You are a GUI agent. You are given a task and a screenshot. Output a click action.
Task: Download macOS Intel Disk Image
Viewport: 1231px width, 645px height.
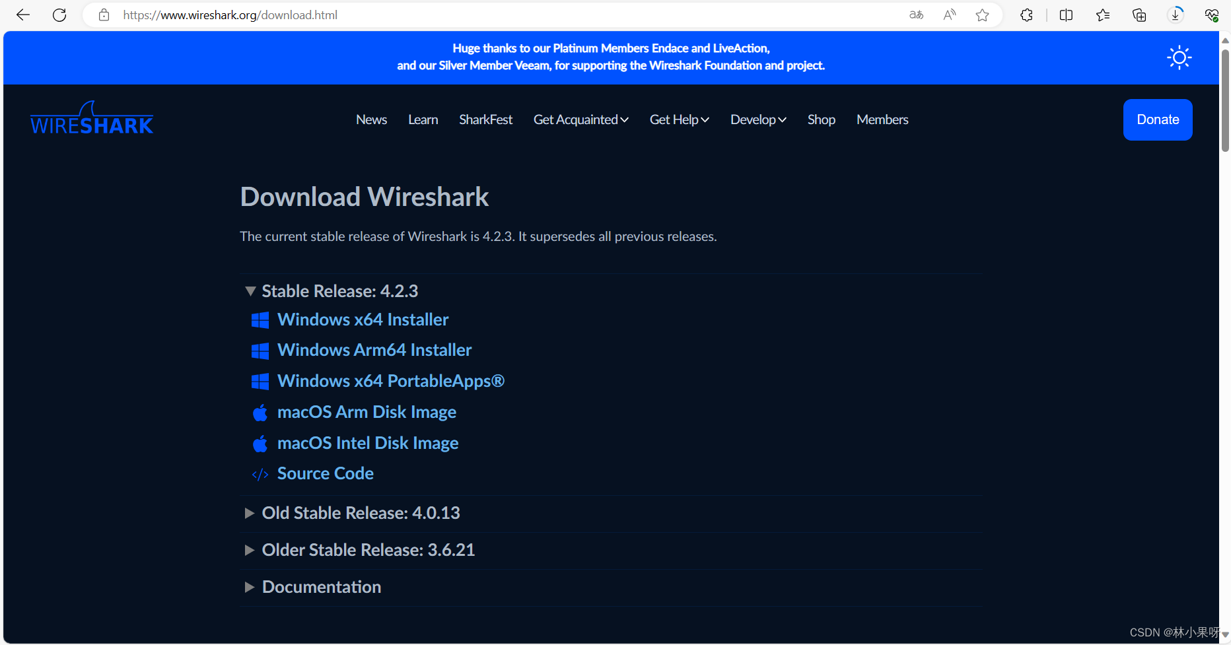[368, 443]
